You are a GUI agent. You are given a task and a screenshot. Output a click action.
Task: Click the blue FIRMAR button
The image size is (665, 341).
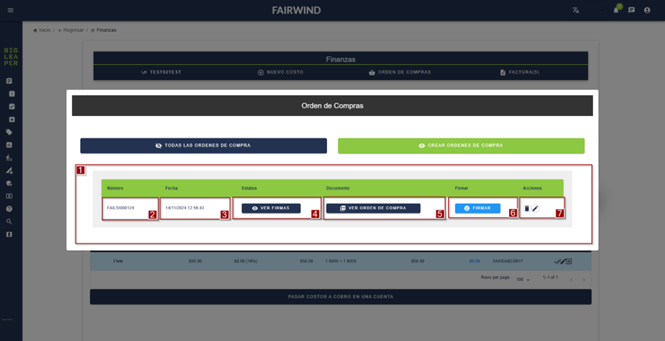[x=477, y=208]
